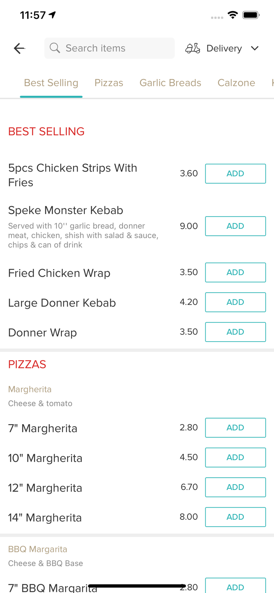This screenshot has width=274, height=593.
Task: Switch to the Pizzas tab
Action: (109, 83)
